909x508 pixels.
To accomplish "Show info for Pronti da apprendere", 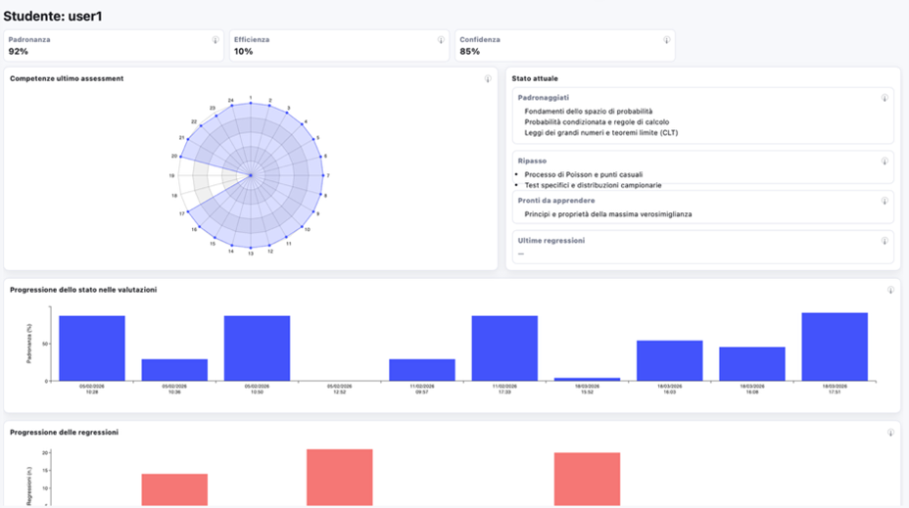I will click(x=885, y=201).
